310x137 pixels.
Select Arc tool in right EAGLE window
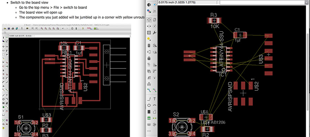[155, 105]
